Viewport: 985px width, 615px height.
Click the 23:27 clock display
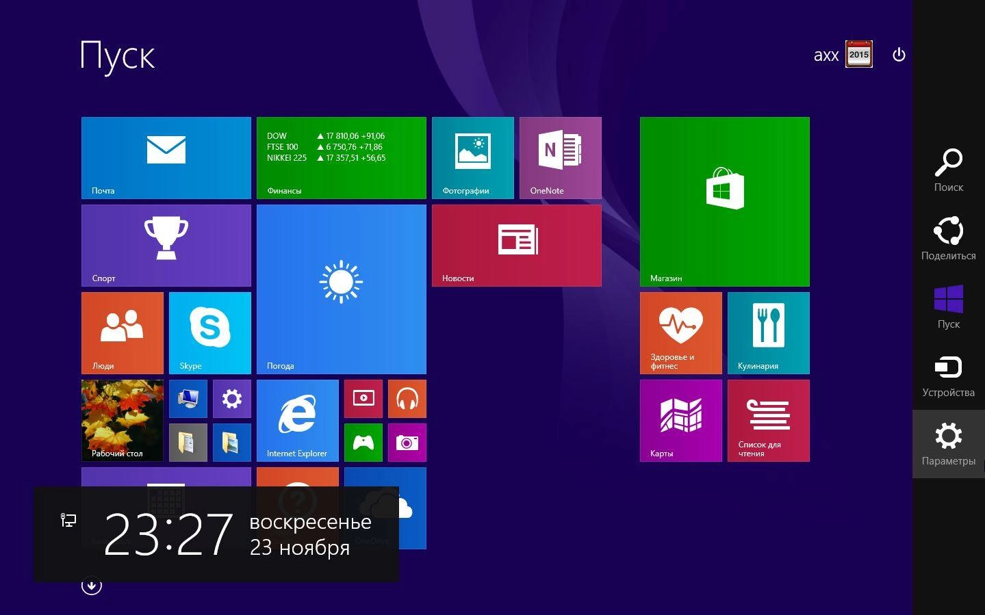pos(168,534)
